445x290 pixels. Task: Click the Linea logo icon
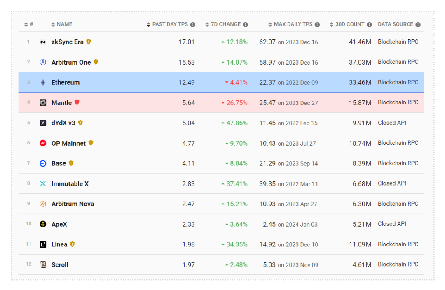point(43,244)
